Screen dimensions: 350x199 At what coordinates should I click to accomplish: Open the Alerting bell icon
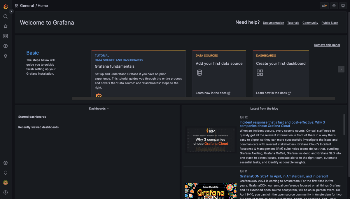tap(6, 56)
